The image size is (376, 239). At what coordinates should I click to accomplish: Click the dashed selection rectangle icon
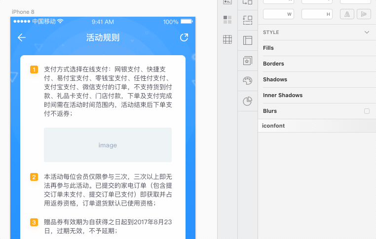[248, 20]
